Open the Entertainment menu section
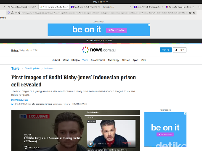 [x=98, y=60]
